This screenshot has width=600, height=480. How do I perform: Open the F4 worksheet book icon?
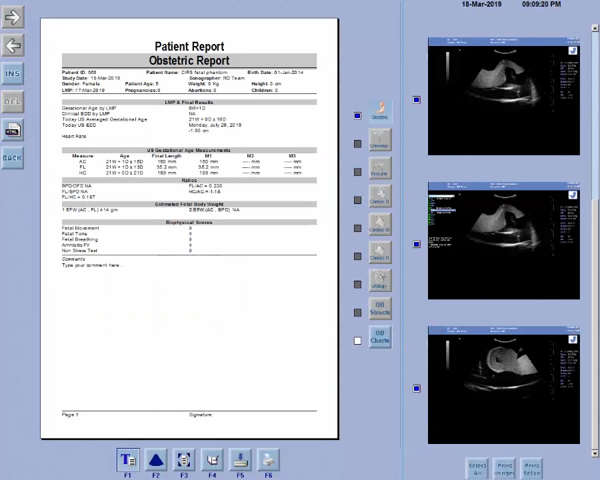pos(212,460)
